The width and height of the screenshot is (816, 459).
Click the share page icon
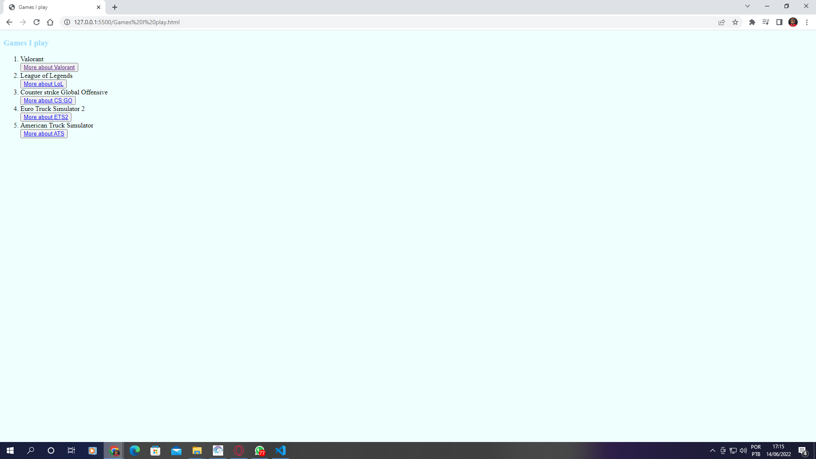(x=722, y=22)
